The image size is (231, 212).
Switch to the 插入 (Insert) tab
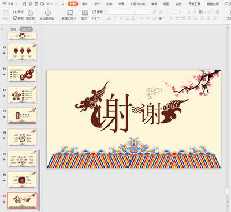pos(85,4)
